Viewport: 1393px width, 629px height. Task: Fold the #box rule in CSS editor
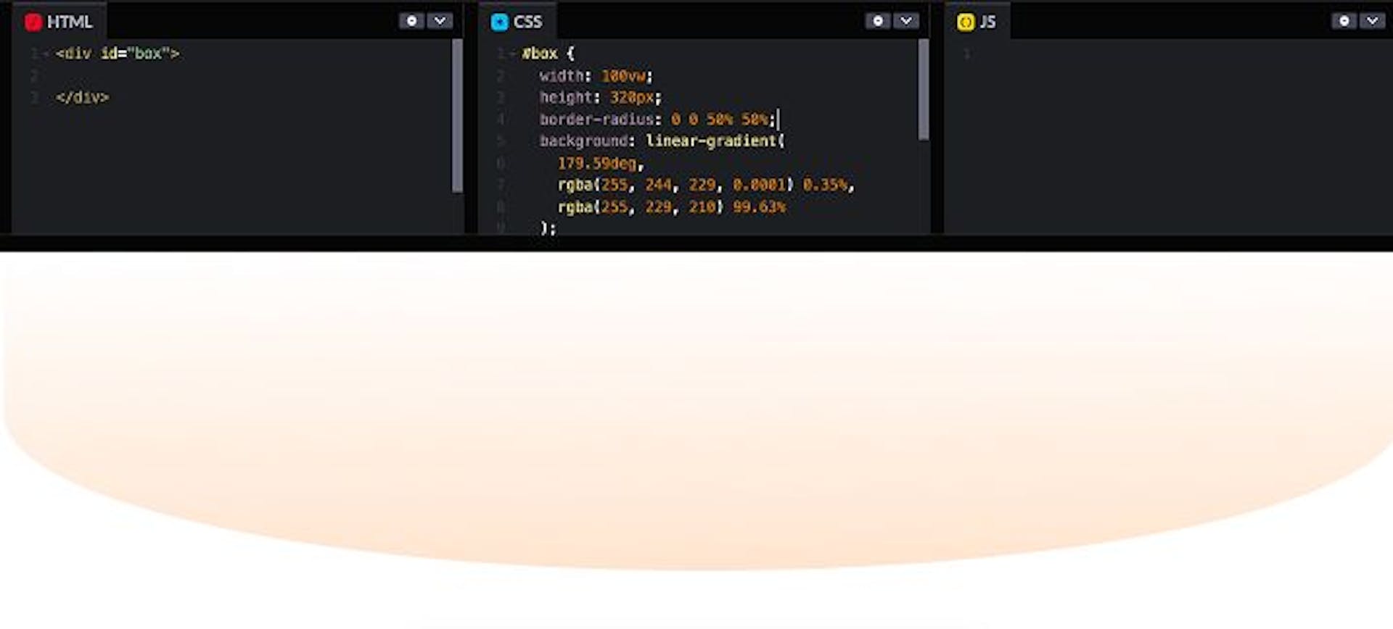[512, 54]
